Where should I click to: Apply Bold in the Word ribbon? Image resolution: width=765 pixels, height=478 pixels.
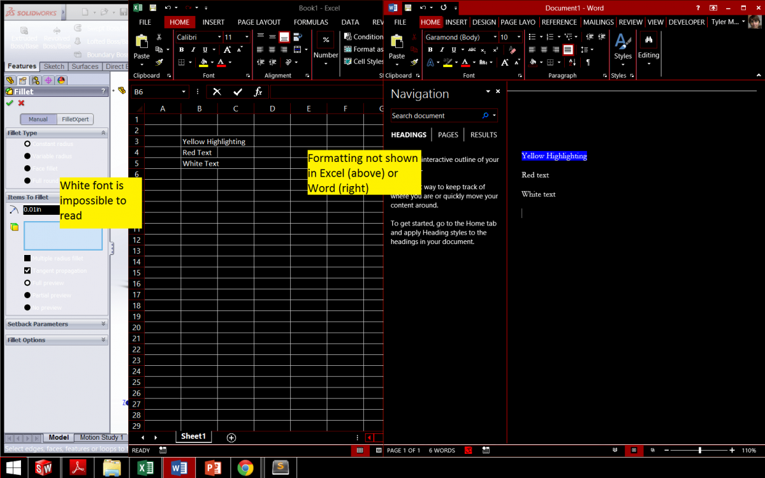tap(430, 50)
